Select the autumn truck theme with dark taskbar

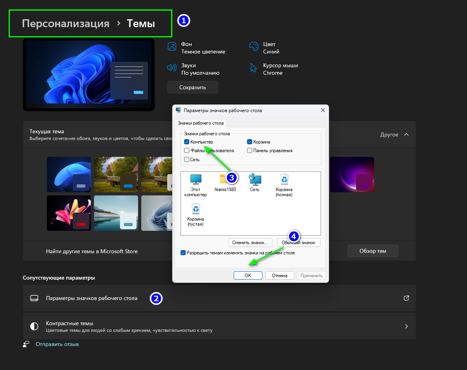[116, 175]
